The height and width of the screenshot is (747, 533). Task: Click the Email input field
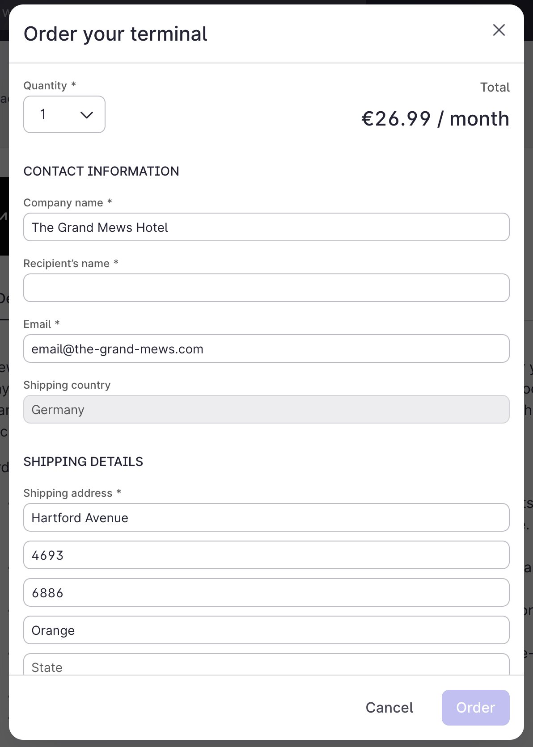(266, 349)
